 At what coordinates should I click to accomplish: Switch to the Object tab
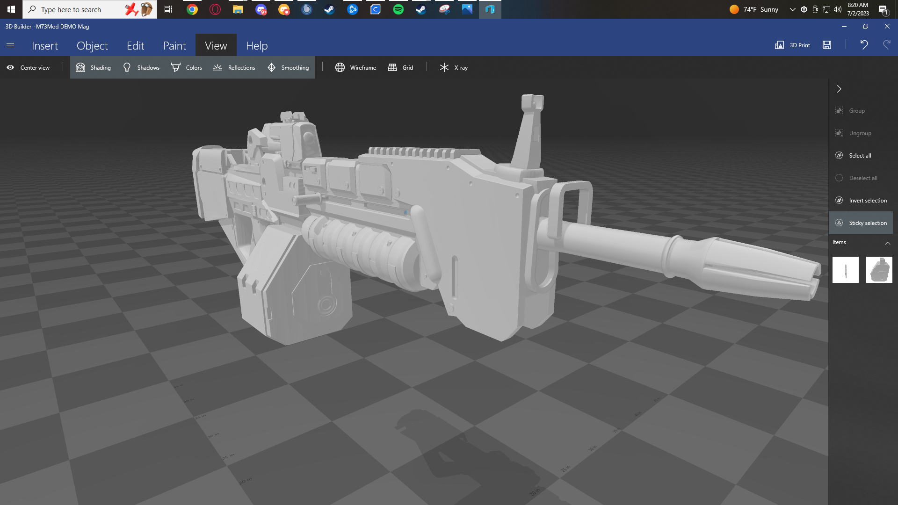[x=92, y=46]
